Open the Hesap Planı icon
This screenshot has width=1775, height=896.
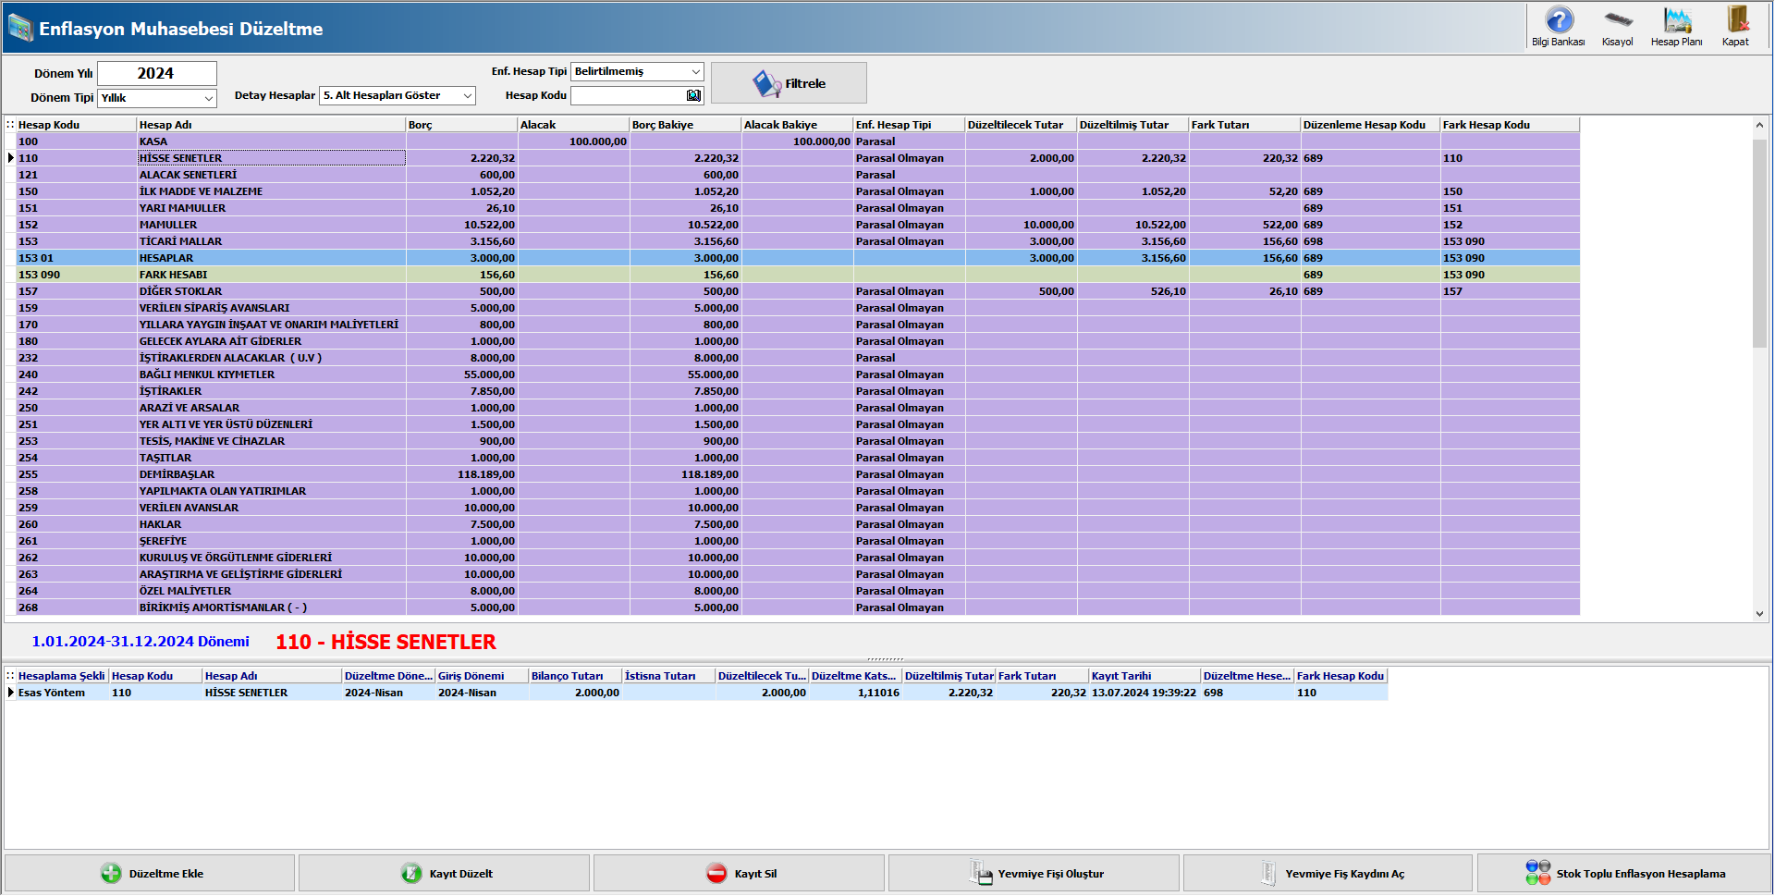(x=1677, y=26)
